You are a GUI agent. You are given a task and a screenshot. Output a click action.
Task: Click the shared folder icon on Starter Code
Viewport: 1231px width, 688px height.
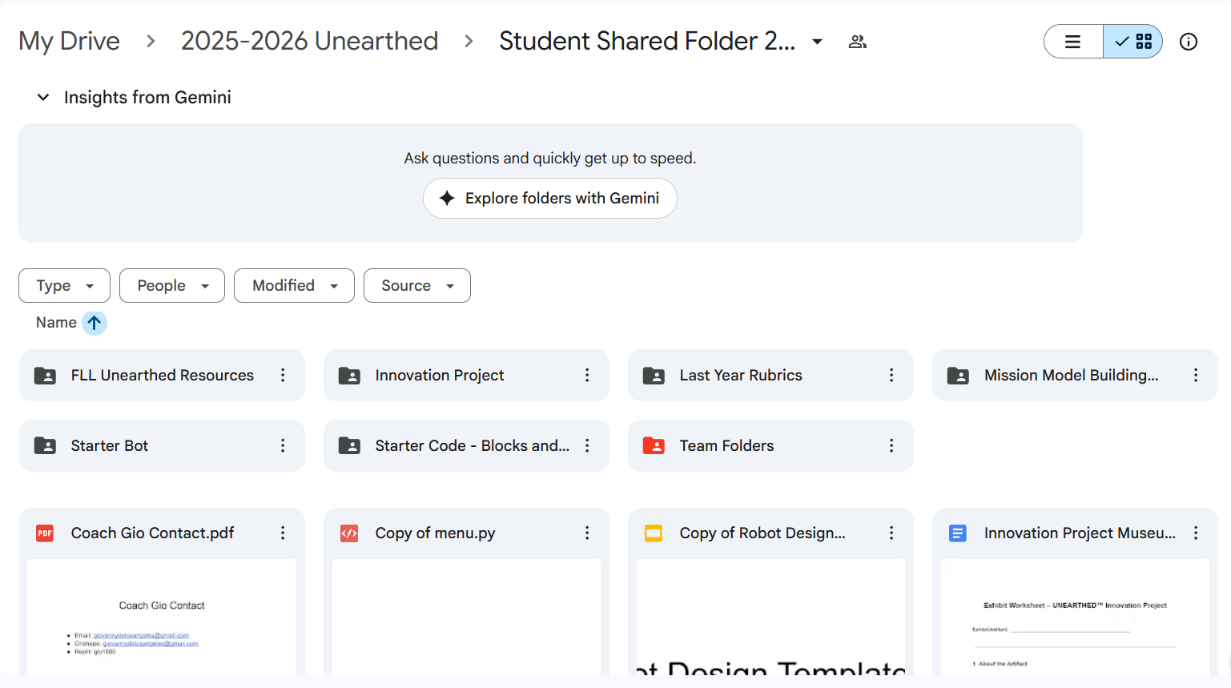(x=350, y=445)
